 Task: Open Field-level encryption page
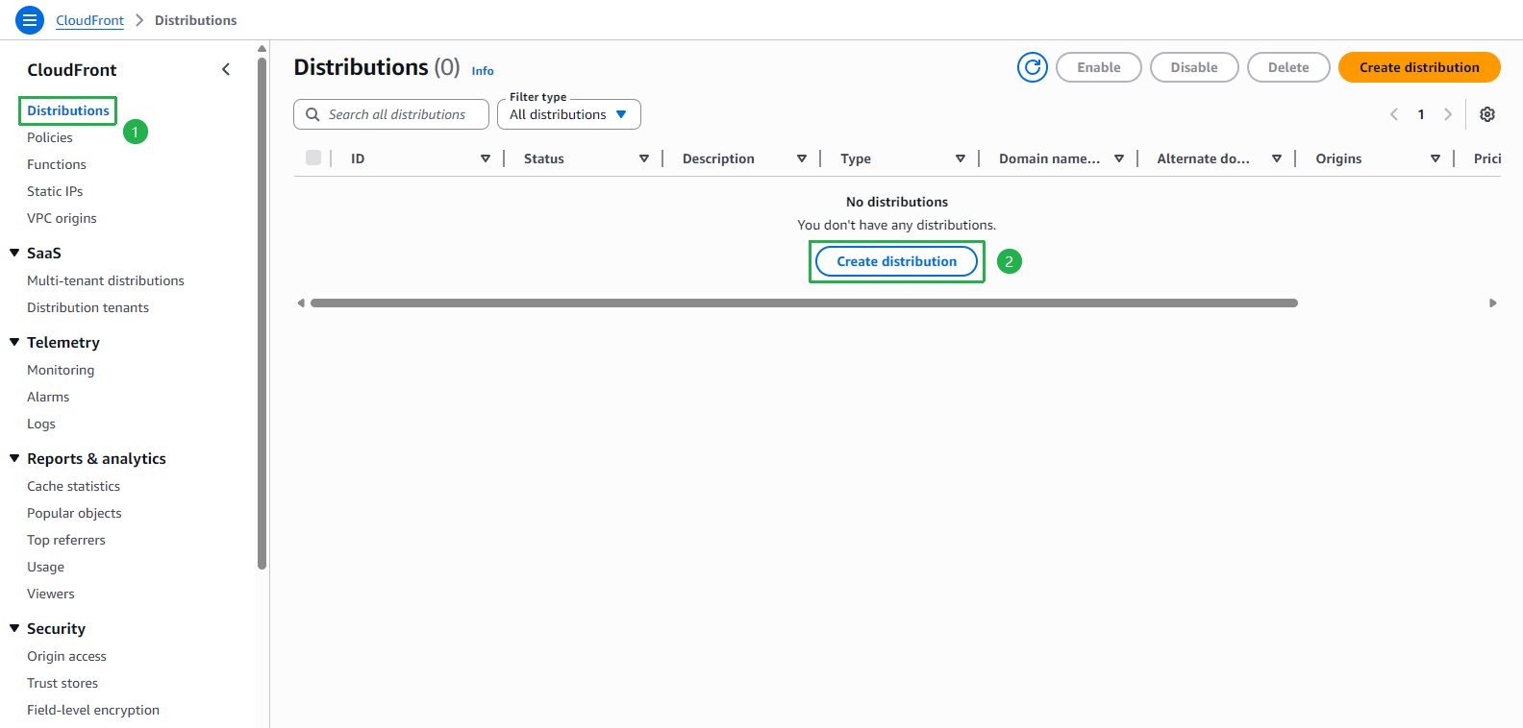point(93,710)
